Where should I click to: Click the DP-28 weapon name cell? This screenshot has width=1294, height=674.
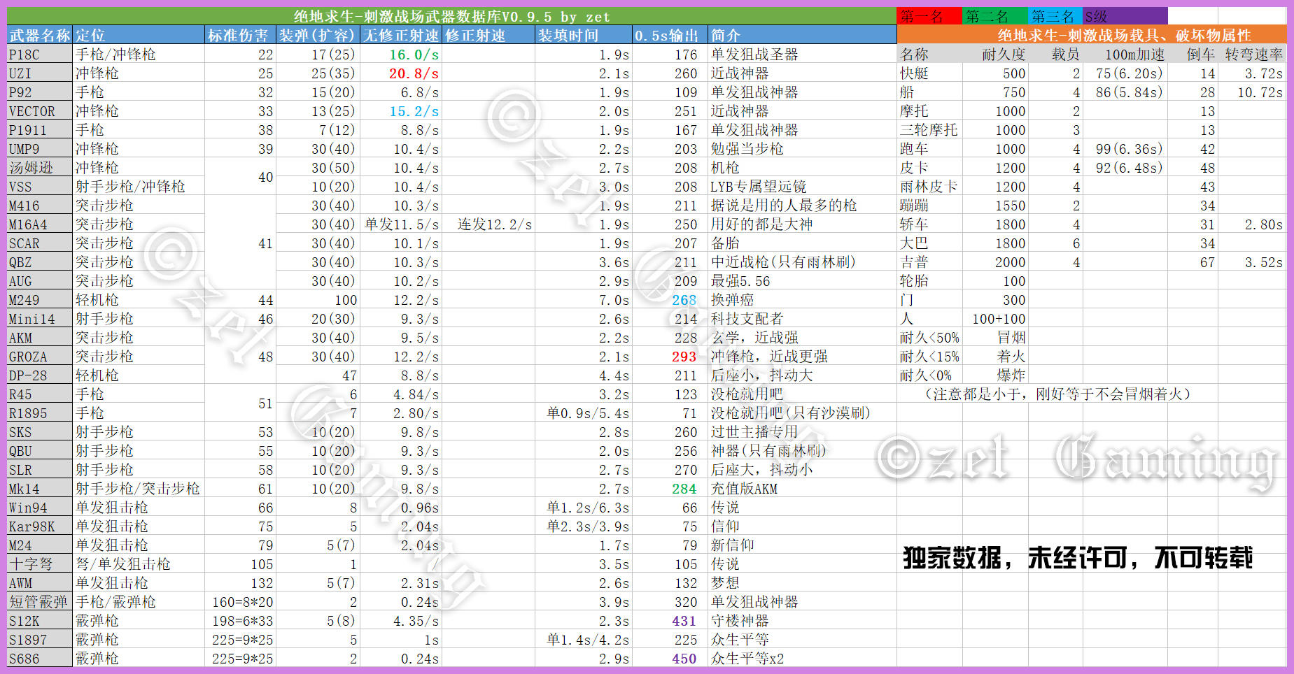coord(40,375)
